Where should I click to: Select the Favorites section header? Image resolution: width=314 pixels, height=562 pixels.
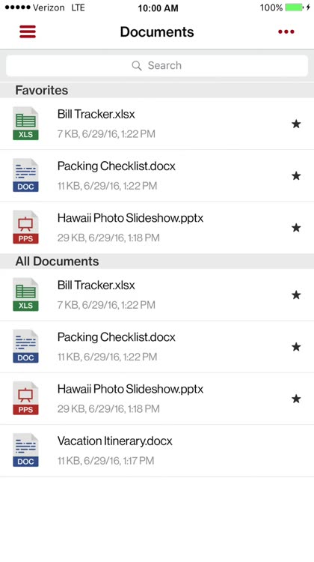click(x=157, y=90)
